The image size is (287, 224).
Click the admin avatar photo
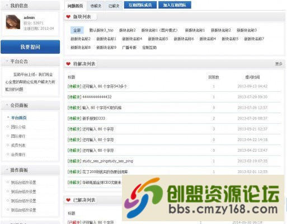13,22
